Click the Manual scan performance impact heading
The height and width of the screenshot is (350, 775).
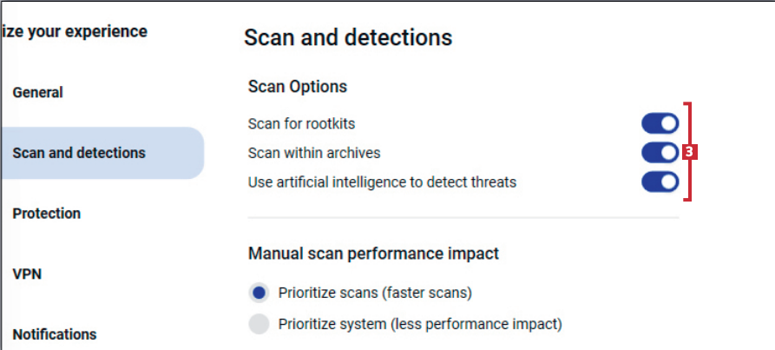373,254
